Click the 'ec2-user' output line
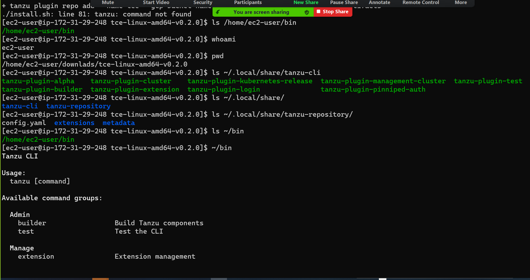530x280 pixels. [x=18, y=48]
